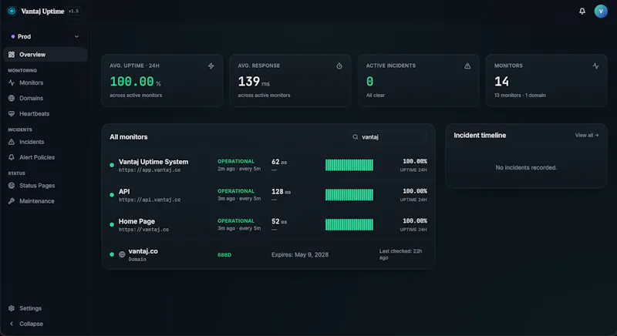Open the Home Page monitor
Image resolution: width=617 pixels, height=336 pixels.
268,224
